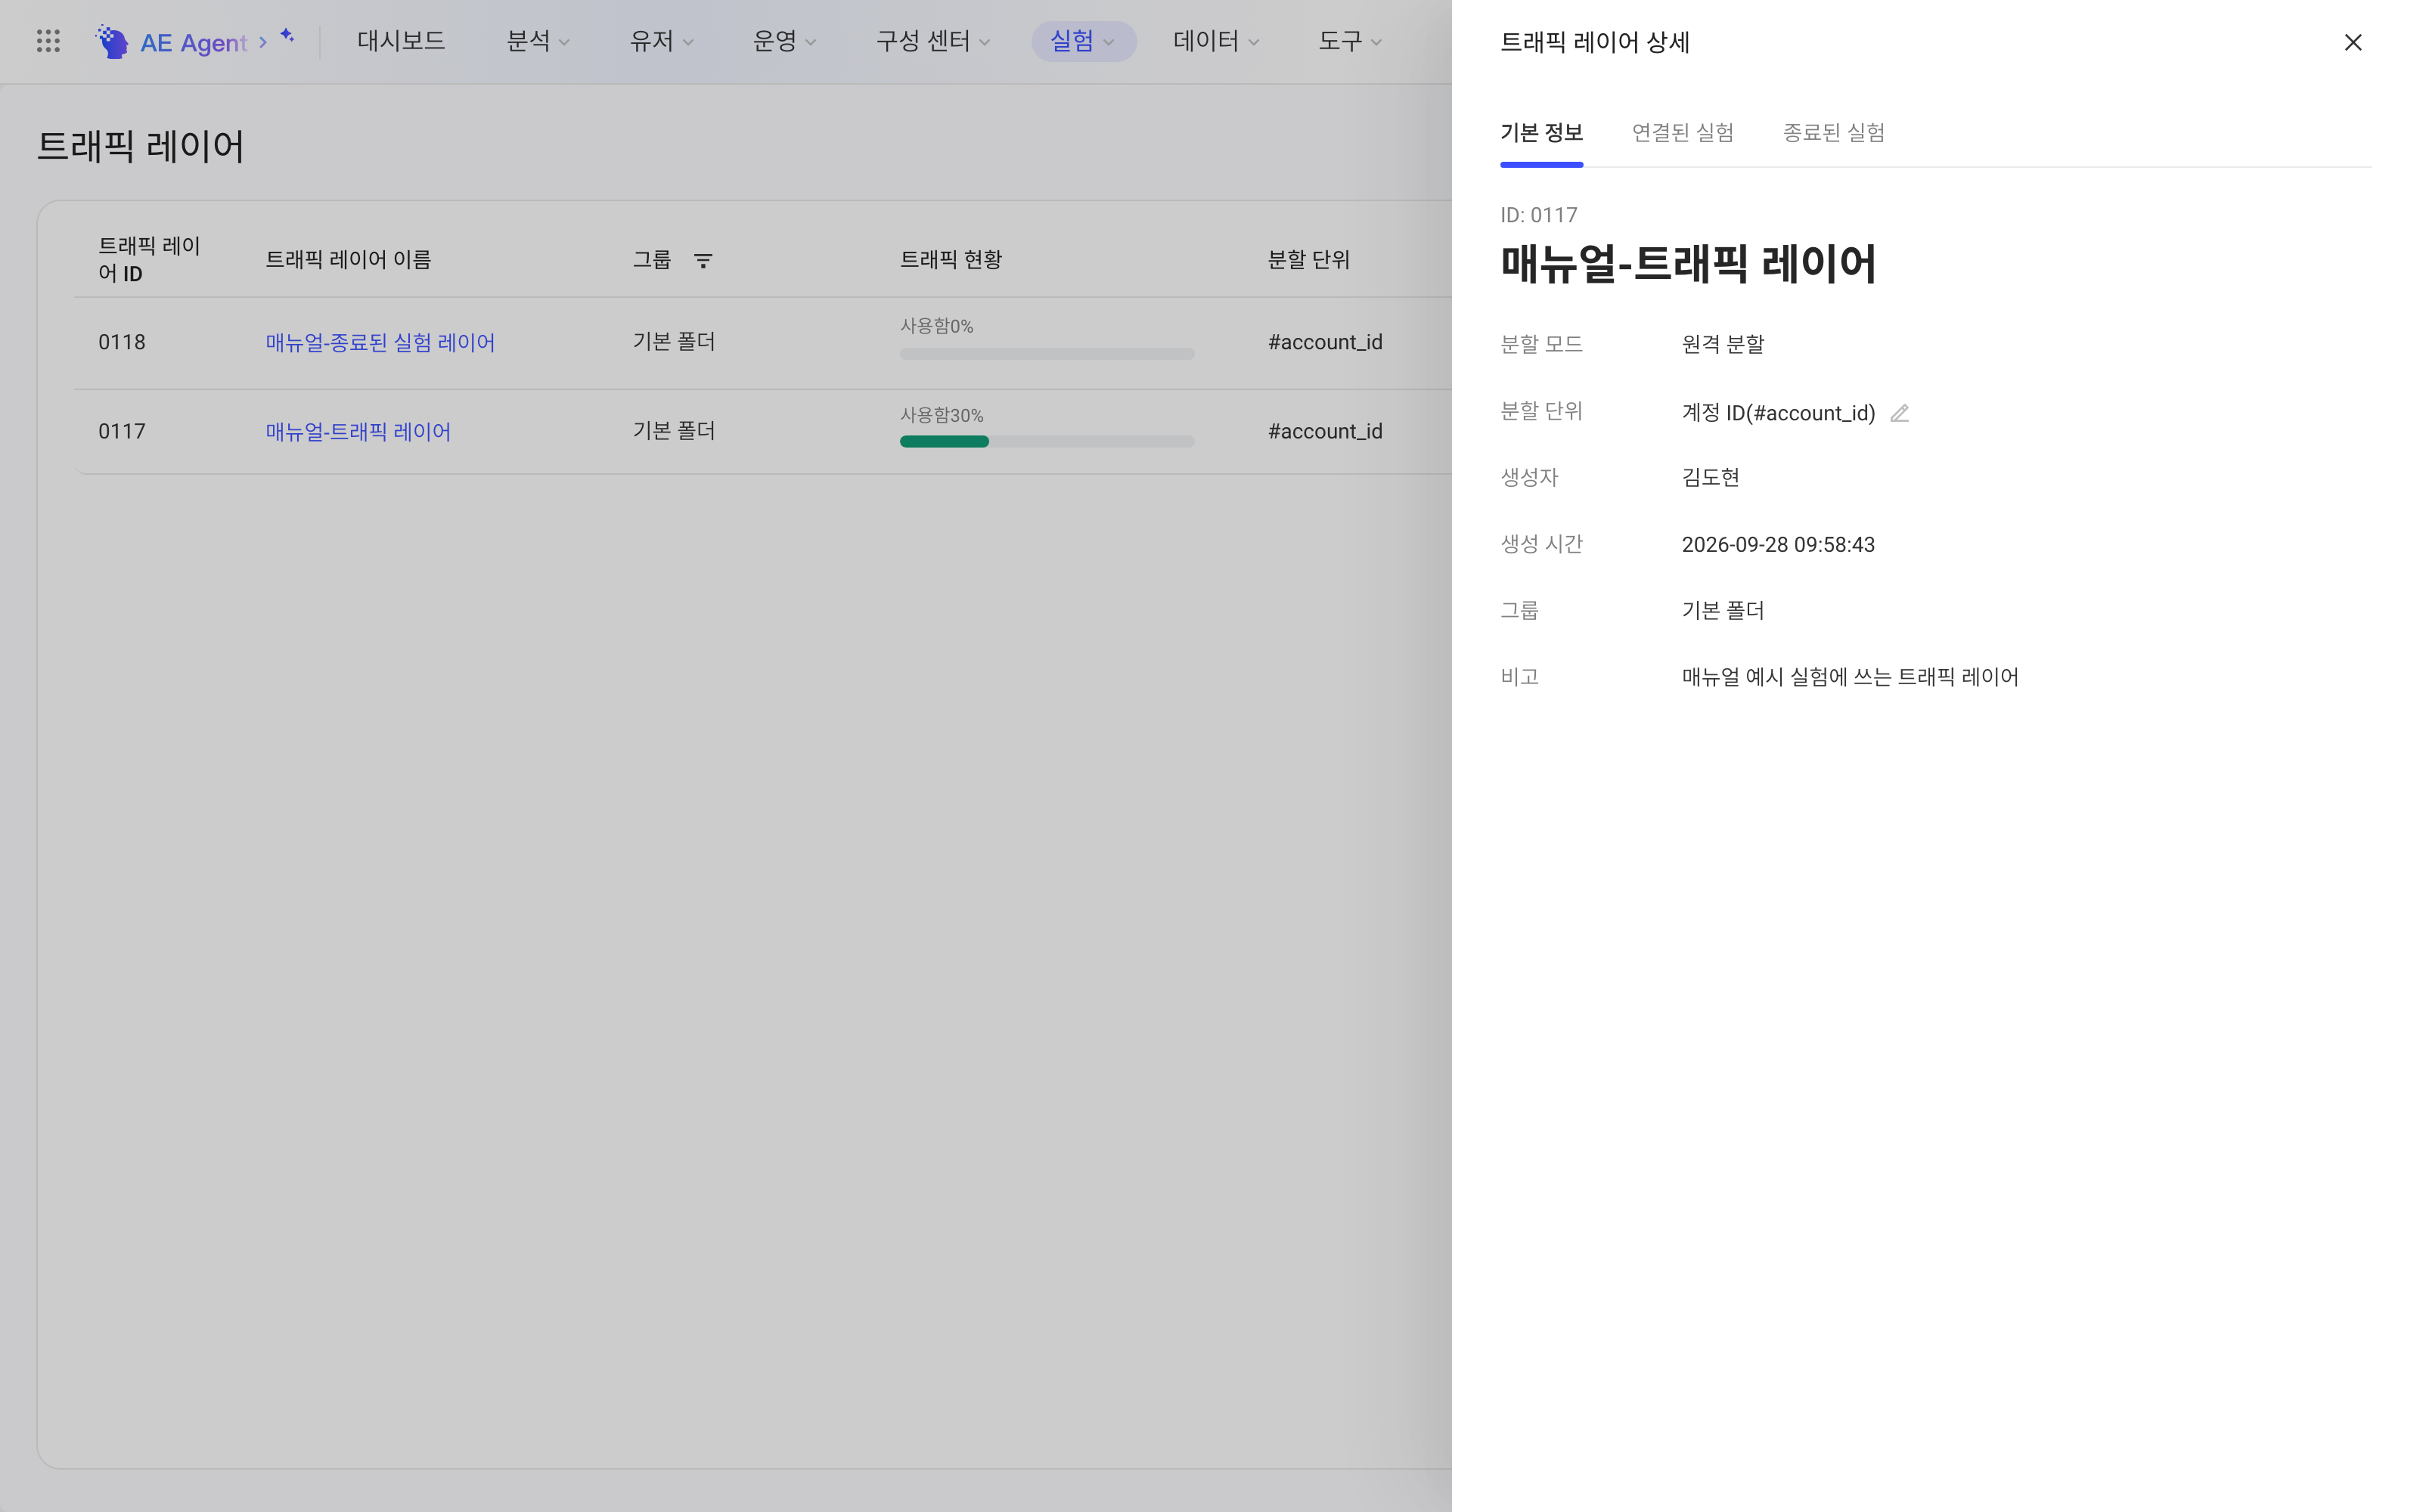This screenshot has height=1512, width=2420.
Task: Open the 매뉴얼-종료된 실험 레이어 link
Action: (380, 342)
